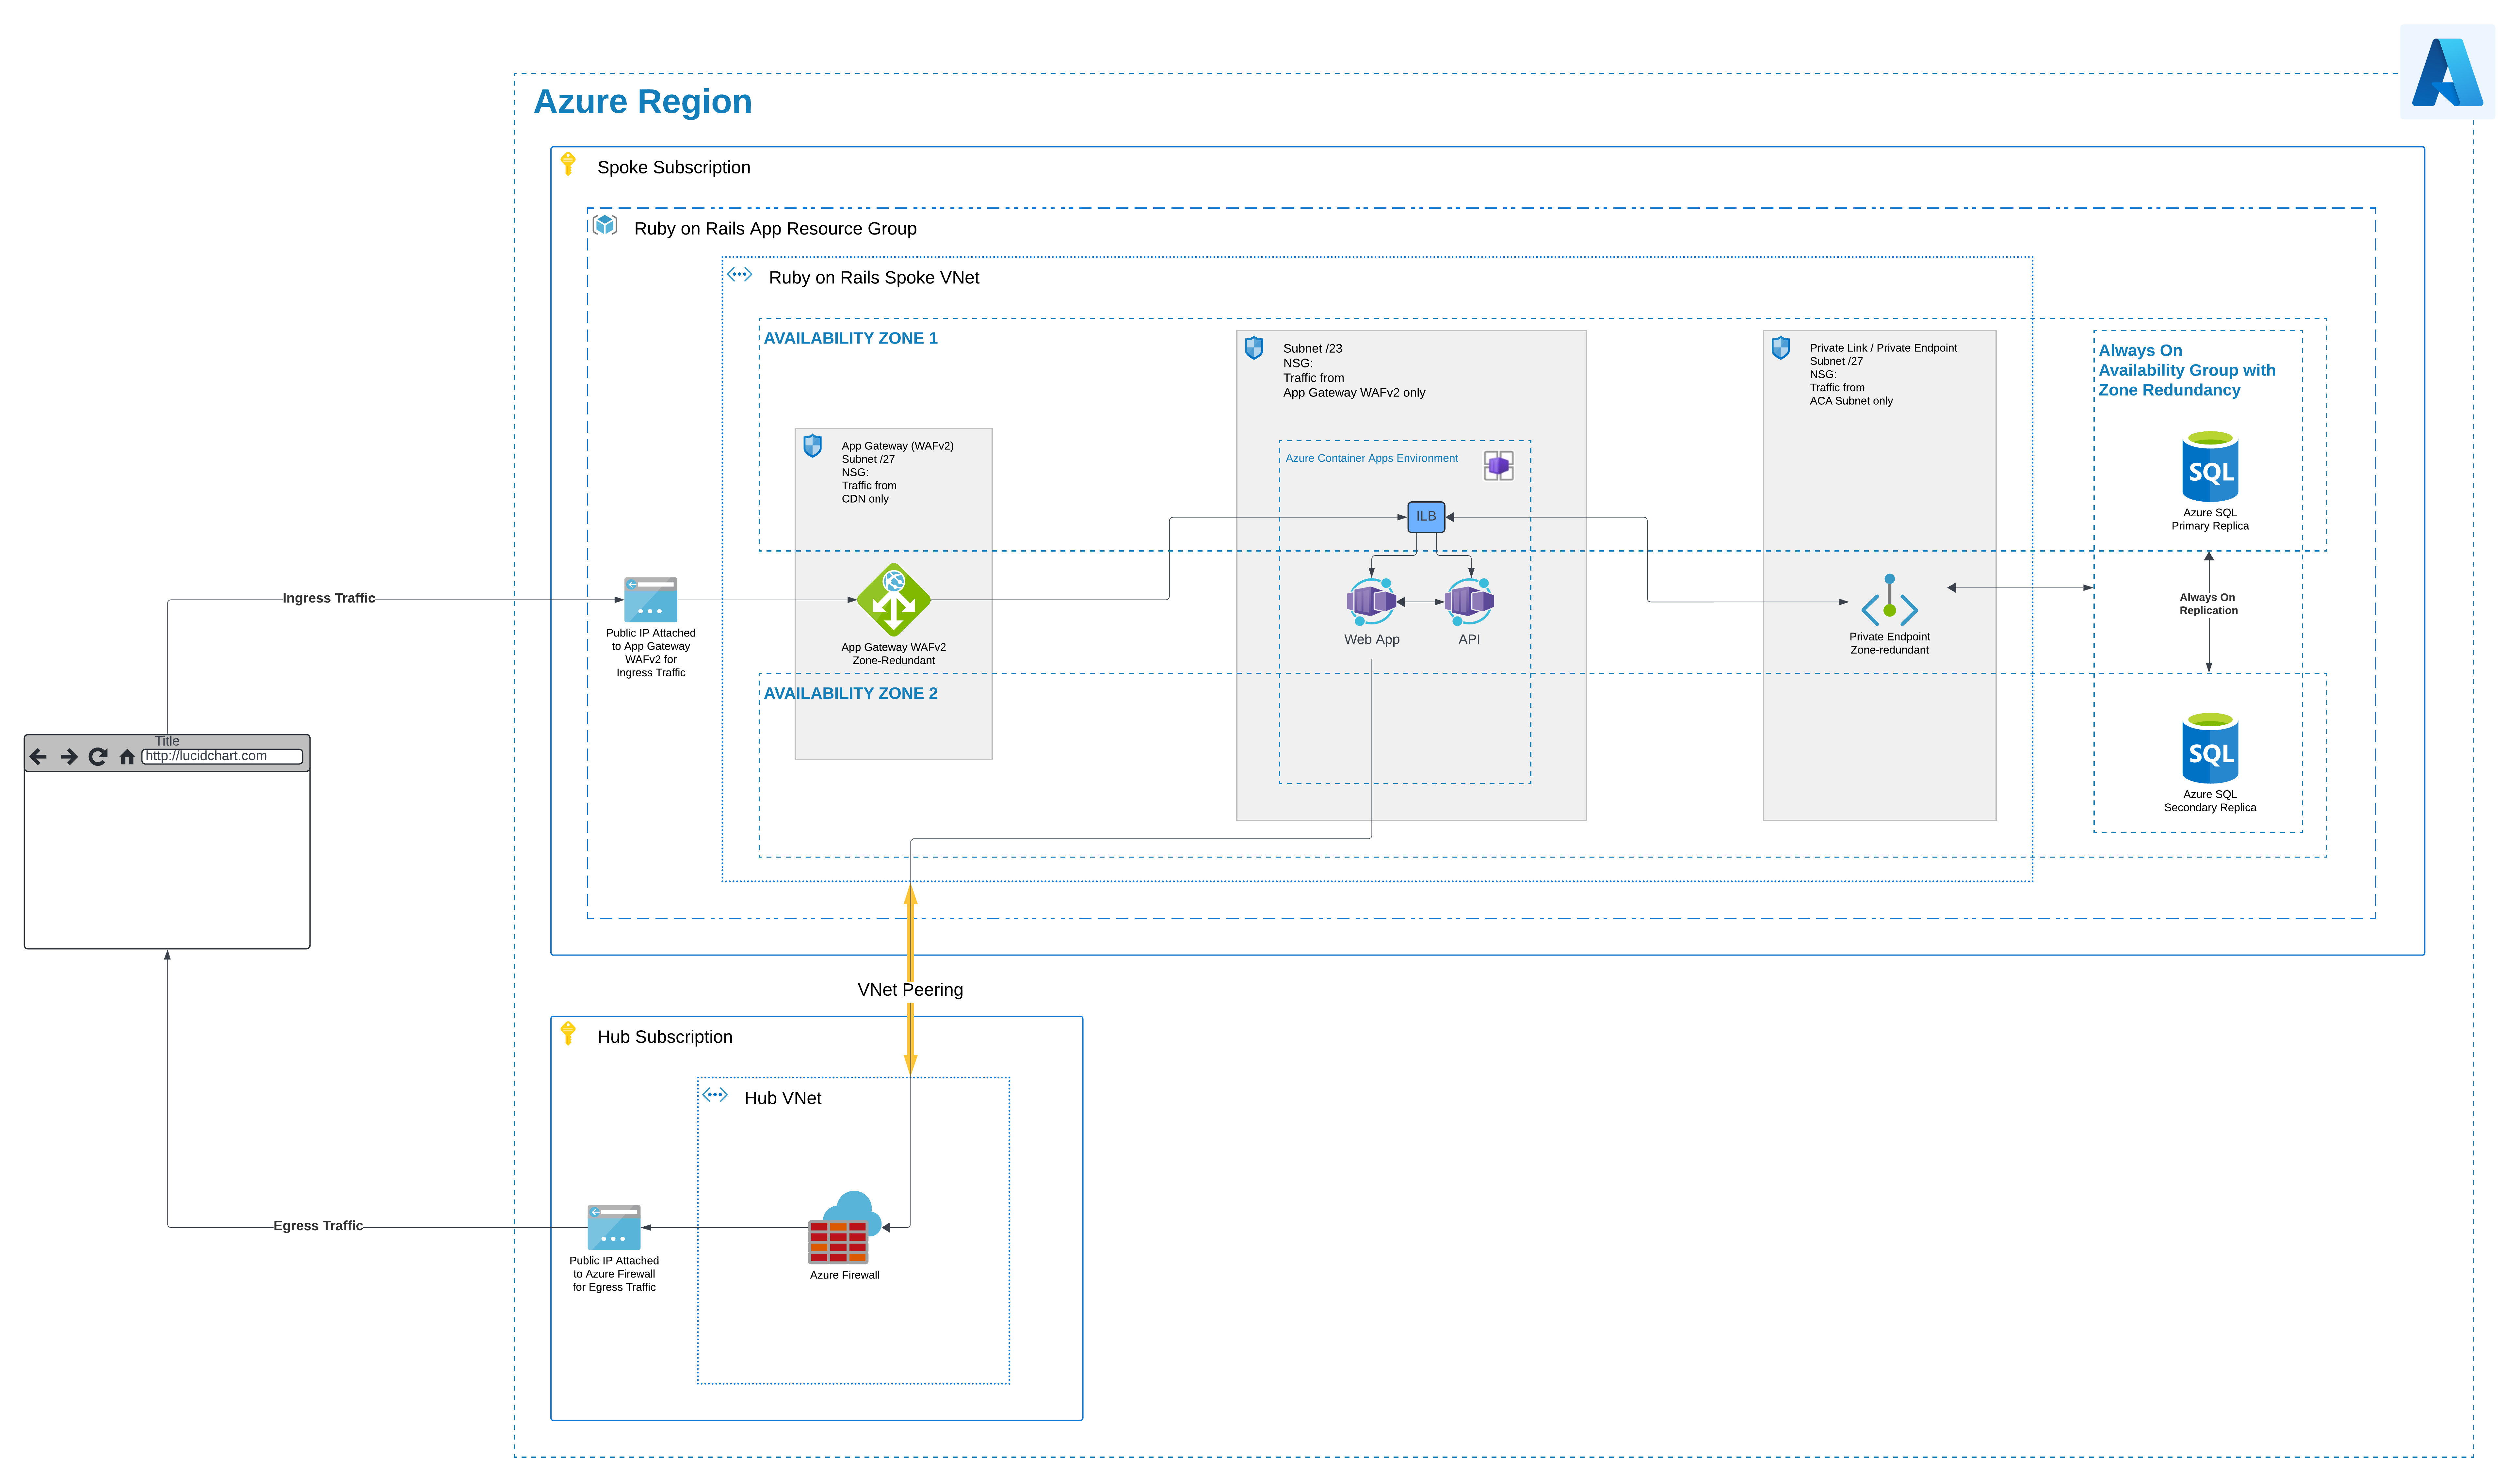This screenshot has width=2520, height=1482.
Task: Select the Always On Replication label
Action: pyautogui.click(x=2209, y=604)
